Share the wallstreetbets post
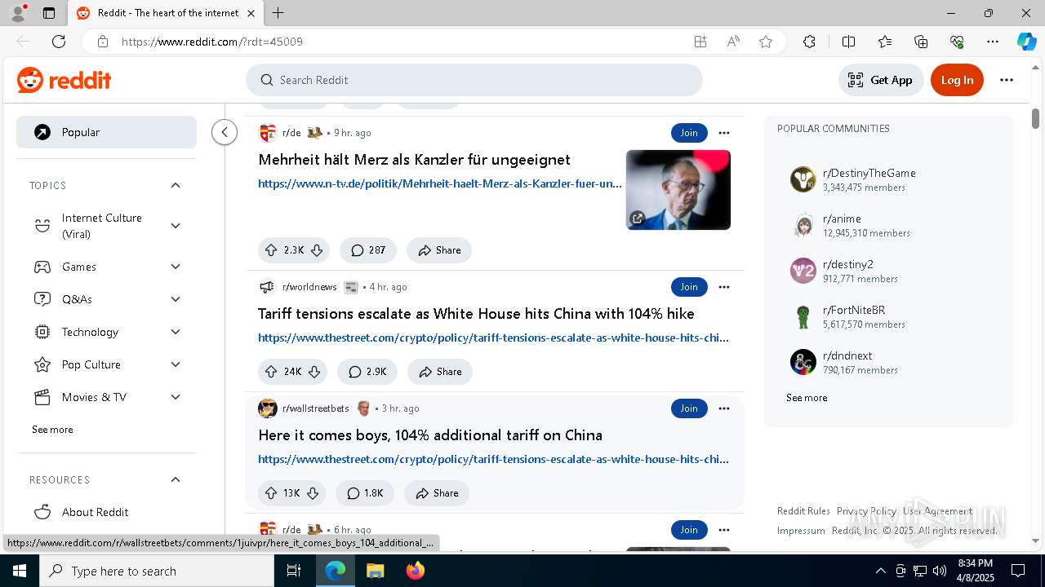This screenshot has width=1045, height=587. (437, 493)
